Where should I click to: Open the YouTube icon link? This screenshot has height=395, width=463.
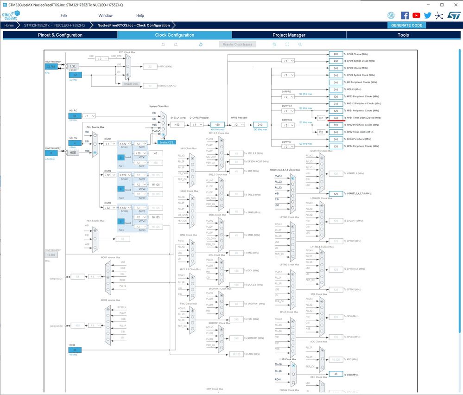point(416,15)
